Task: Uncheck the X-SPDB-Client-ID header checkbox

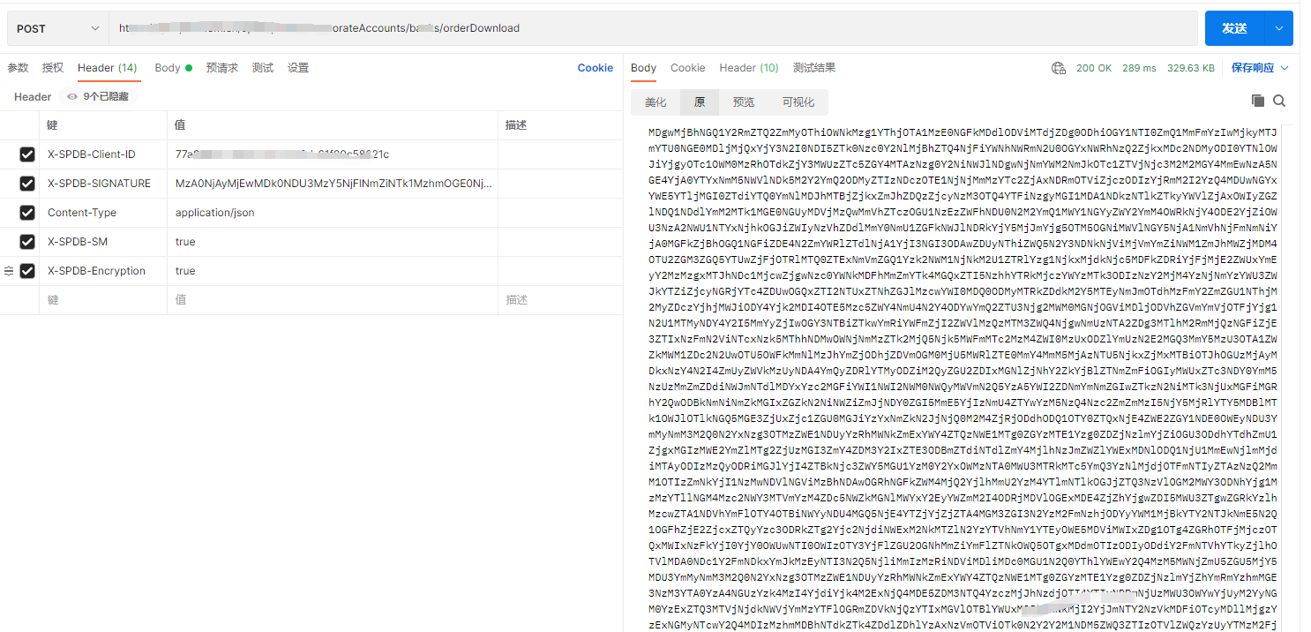Action: tap(27, 154)
